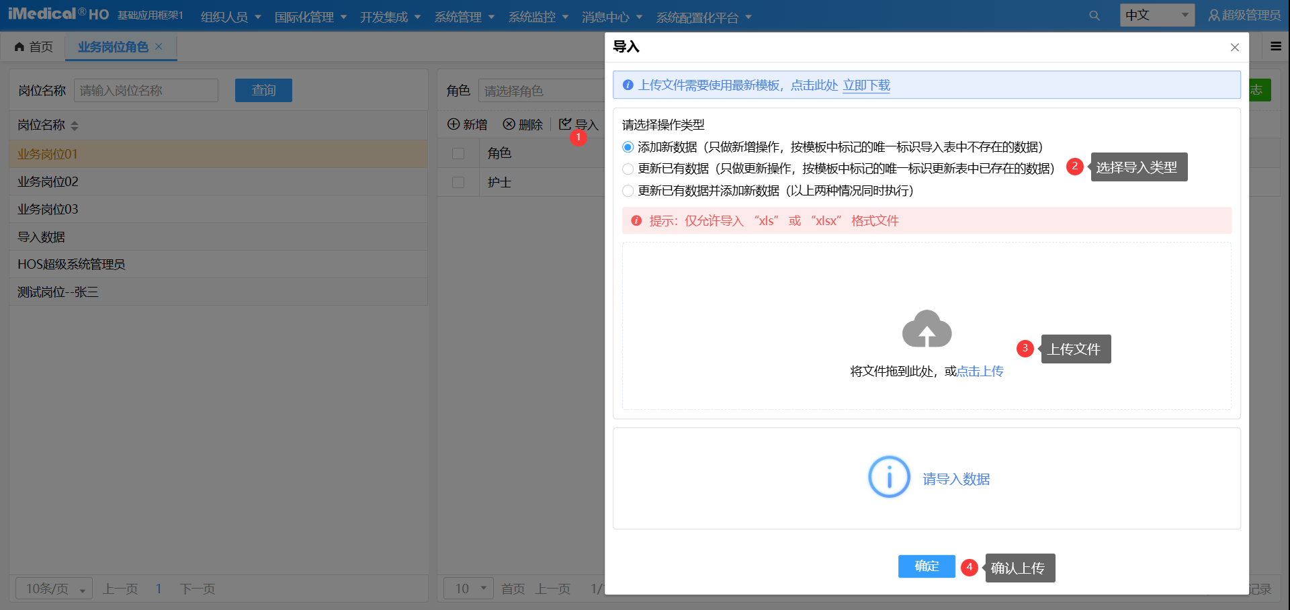Click the 删除 delete icon in role toolbar
The image size is (1290, 610).
pyautogui.click(x=509, y=124)
